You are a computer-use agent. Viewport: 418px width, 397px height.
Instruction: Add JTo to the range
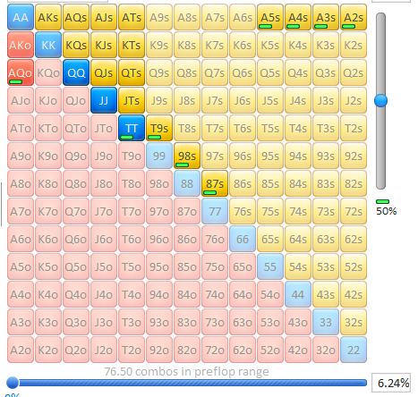point(104,128)
